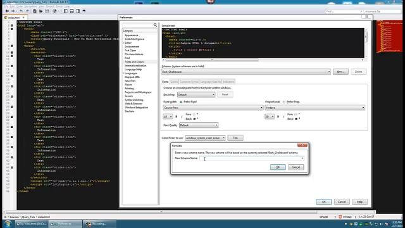This screenshot has height=228, width=405.
Task: Toggle bold for the fixed-width font
Action: coord(177,117)
